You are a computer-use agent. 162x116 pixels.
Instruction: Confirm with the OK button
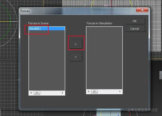135,21
